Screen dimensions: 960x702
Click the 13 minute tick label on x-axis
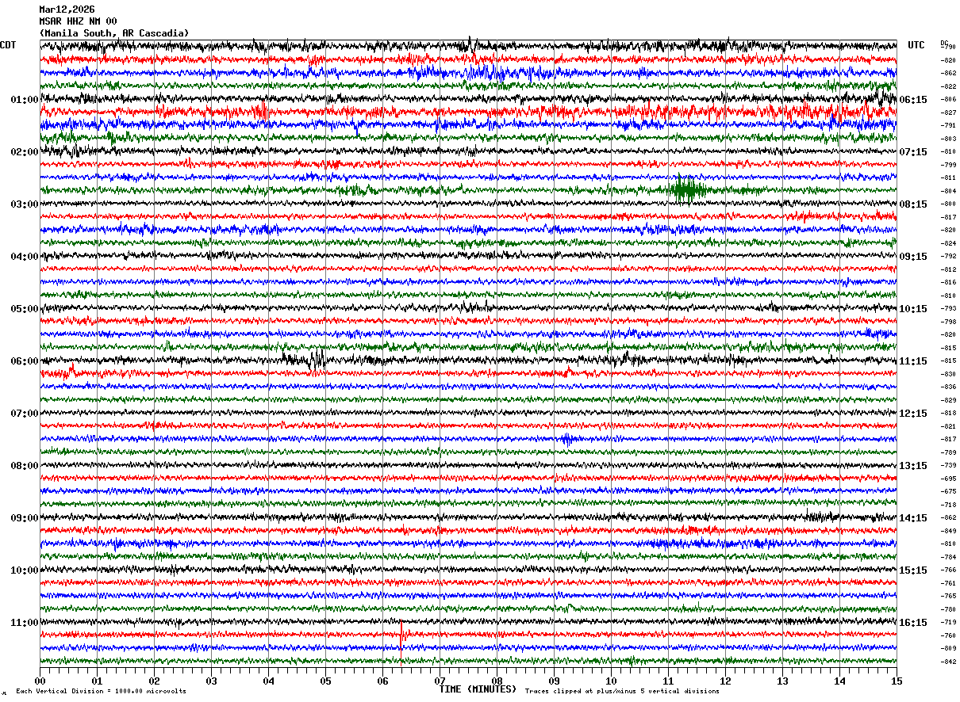point(782,681)
